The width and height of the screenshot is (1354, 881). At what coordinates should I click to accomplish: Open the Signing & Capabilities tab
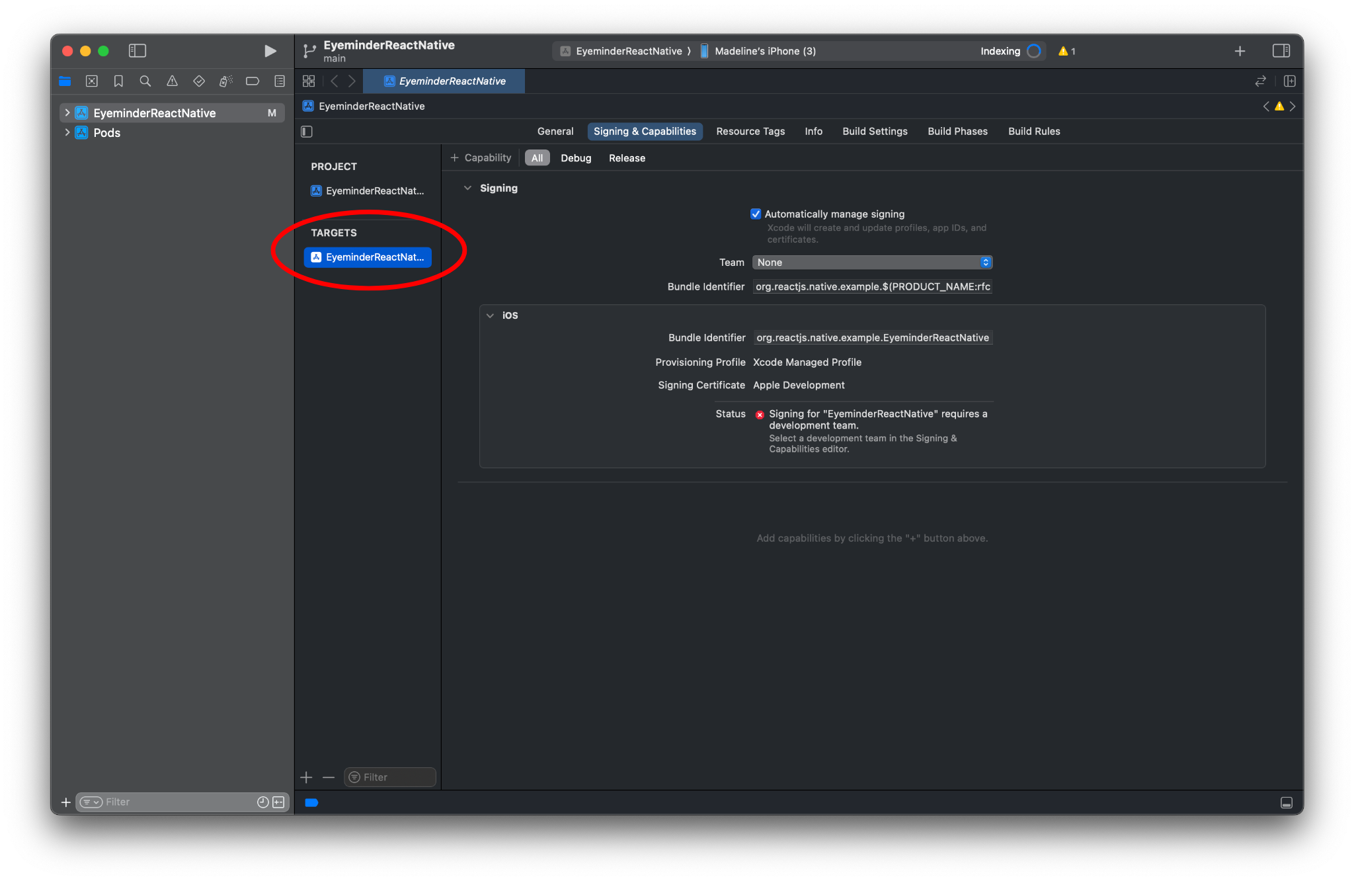pos(645,132)
